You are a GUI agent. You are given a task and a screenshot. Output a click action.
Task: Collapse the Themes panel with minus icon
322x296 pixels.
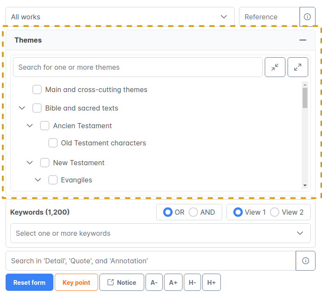pyautogui.click(x=303, y=40)
